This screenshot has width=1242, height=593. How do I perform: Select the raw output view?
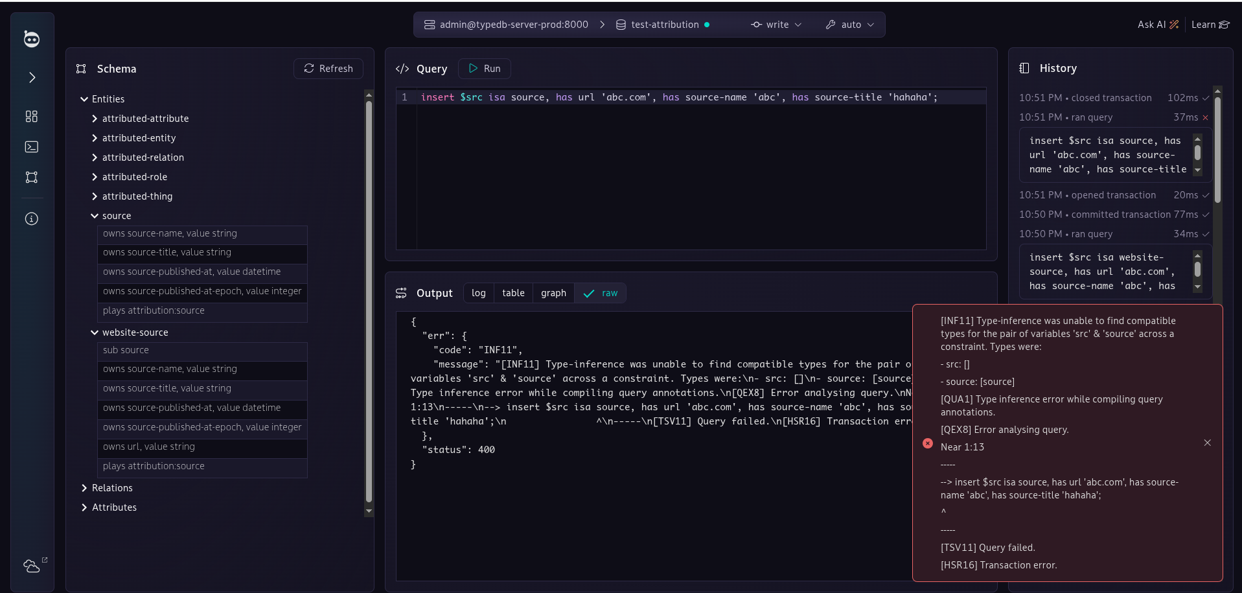pyautogui.click(x=601, y=293)
